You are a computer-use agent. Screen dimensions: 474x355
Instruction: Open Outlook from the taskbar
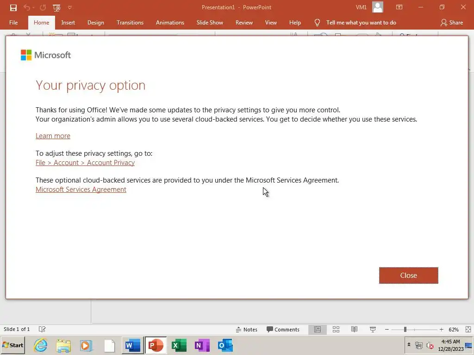pos(225,345)
